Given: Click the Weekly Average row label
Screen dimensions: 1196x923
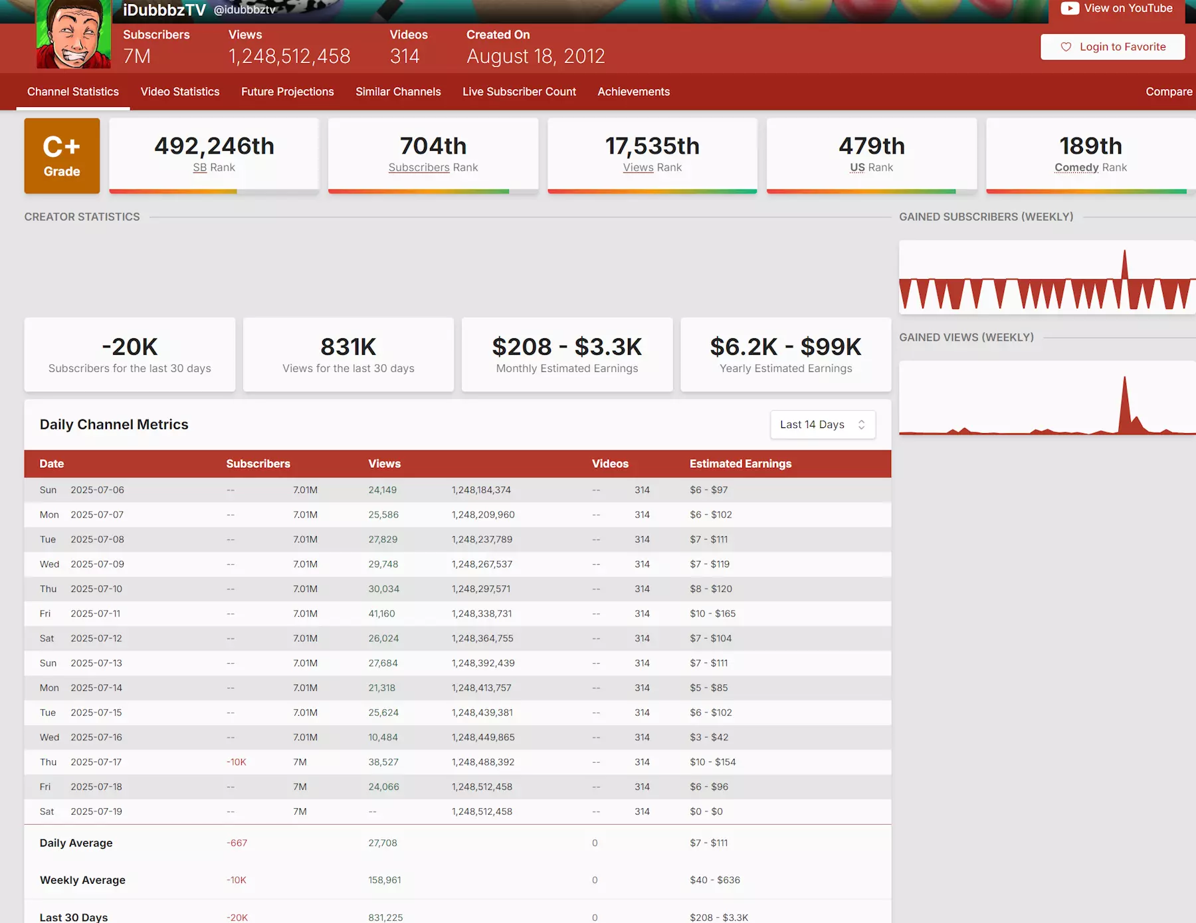Looking at the screenshot, I should point(82,880).
